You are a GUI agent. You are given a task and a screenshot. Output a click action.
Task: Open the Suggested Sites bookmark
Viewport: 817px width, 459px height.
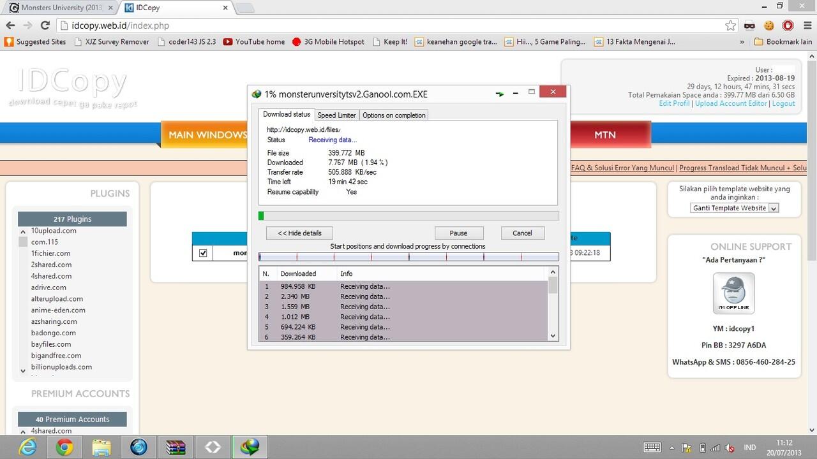(35, 41)
